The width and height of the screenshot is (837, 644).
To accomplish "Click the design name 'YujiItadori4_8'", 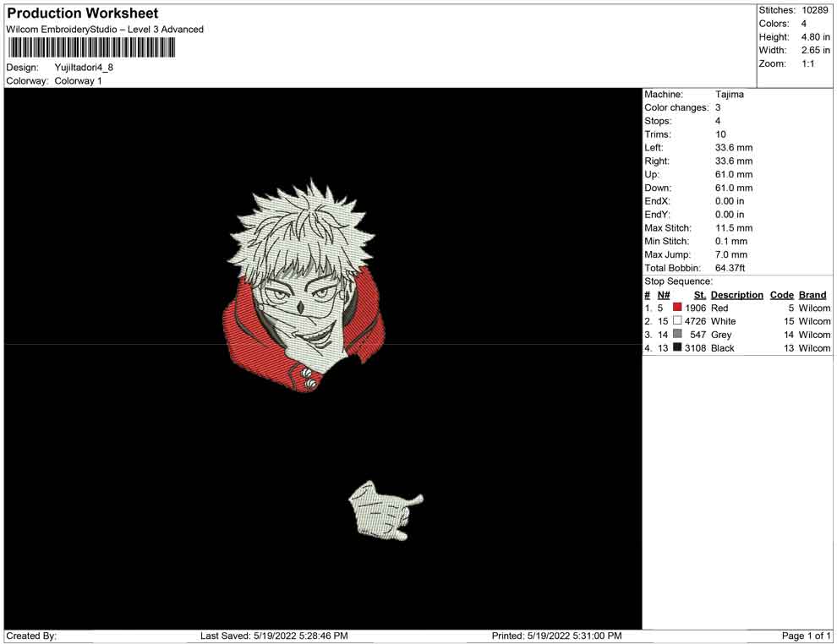I will (84, 68).
